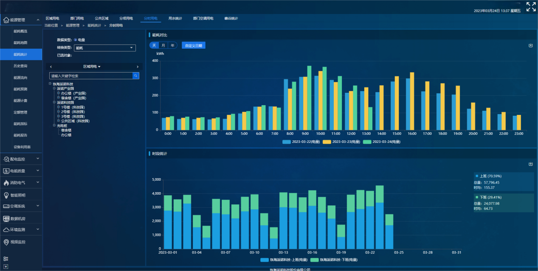Image resolution: width=538 pixels, height=271 pixels.
Task: Switch to the 用水统计 tab
Action: (x=175, y=19)
